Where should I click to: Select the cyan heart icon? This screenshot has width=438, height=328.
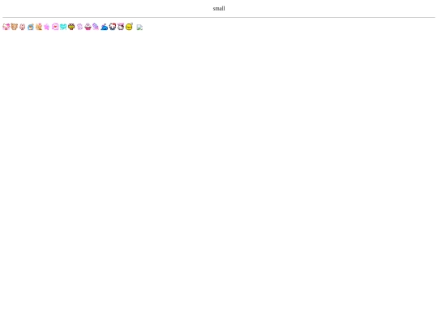(x=63, y=27)
